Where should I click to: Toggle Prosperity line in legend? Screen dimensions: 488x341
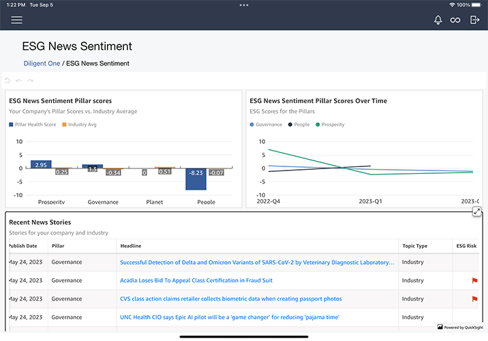coord(330,125)
